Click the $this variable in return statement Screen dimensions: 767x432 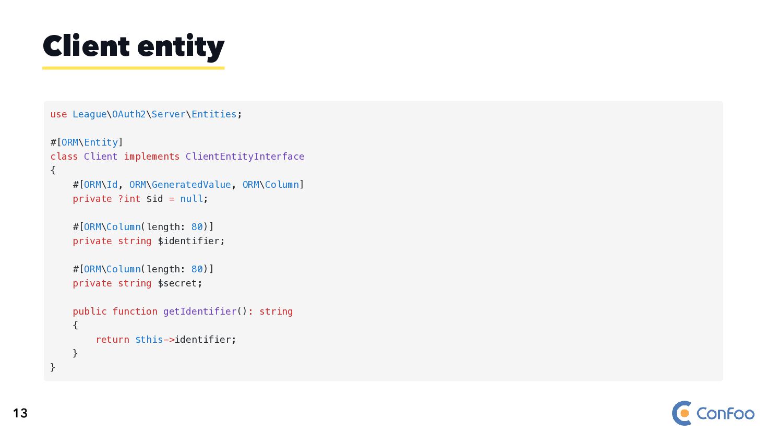tap(149, 340)
